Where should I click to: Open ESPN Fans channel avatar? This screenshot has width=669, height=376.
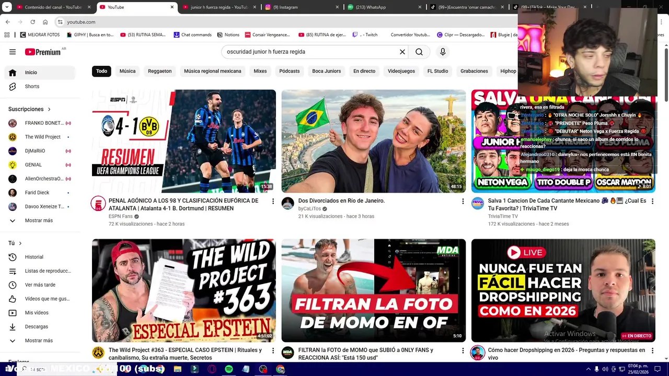coord(98,203)
